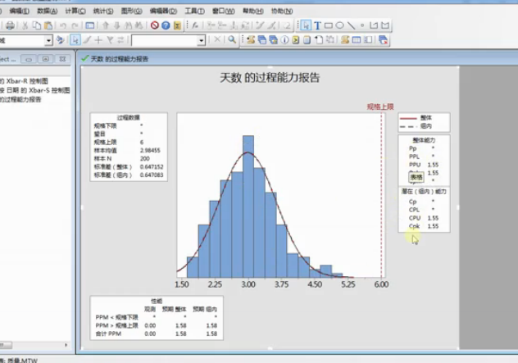Select the 过程数据 table in graph
518x363 pixels.
[129, 147]
